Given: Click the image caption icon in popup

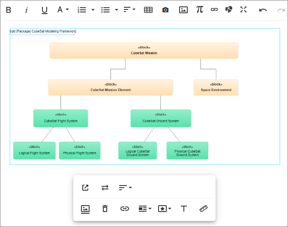Looking at the screenshot, I should pyautogui.click(x=85, y=209).
